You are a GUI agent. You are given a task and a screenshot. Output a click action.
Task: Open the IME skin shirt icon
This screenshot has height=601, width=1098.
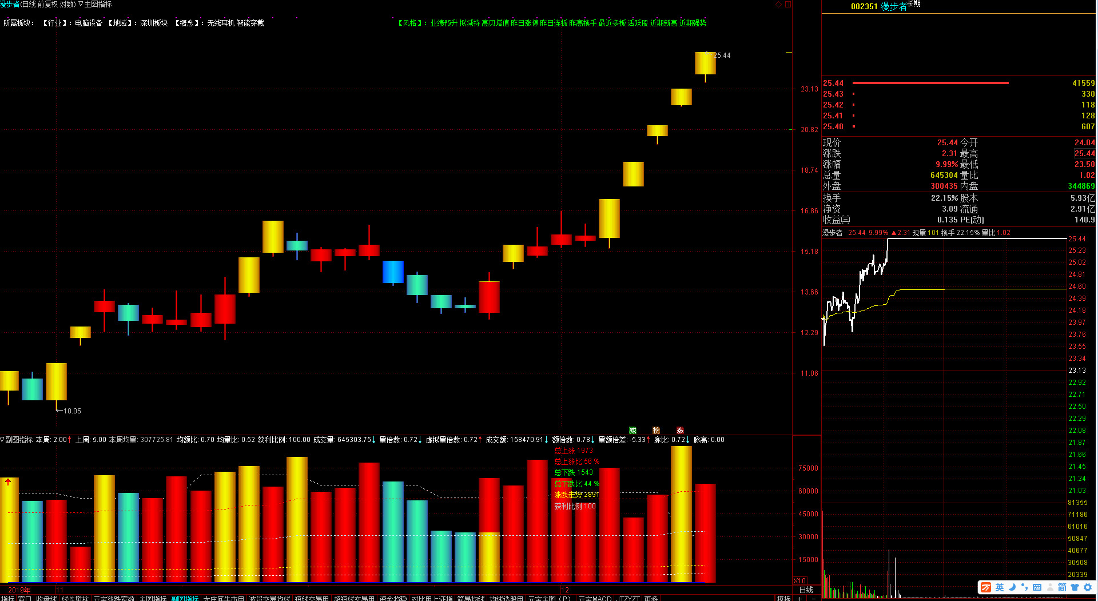pyautogui.click(x=1075, y=587)
